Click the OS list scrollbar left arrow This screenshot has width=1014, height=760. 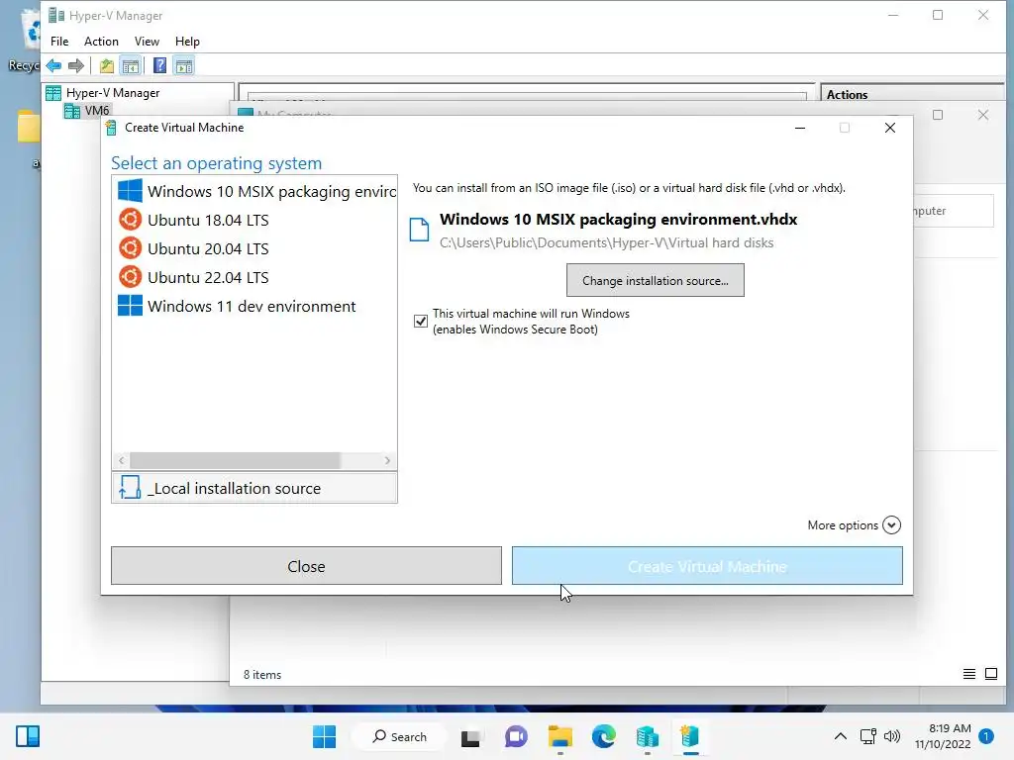point(121,460)
